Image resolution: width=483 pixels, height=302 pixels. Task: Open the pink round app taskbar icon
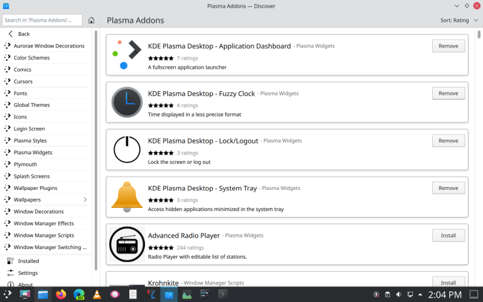click(x=115, y=294)
